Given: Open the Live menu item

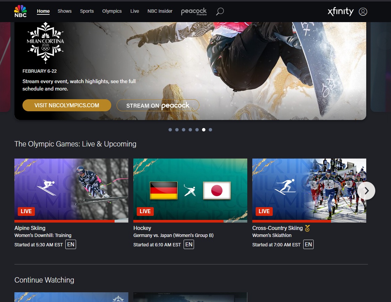Looking at the screenshot, I should [x=135, y=11].
